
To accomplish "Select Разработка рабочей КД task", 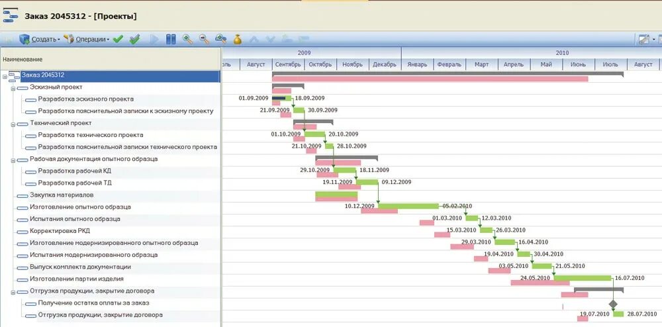I will coord(75,171).
